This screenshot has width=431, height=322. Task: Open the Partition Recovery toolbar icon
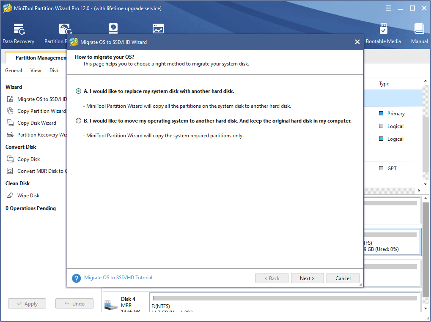pos(66,30)
